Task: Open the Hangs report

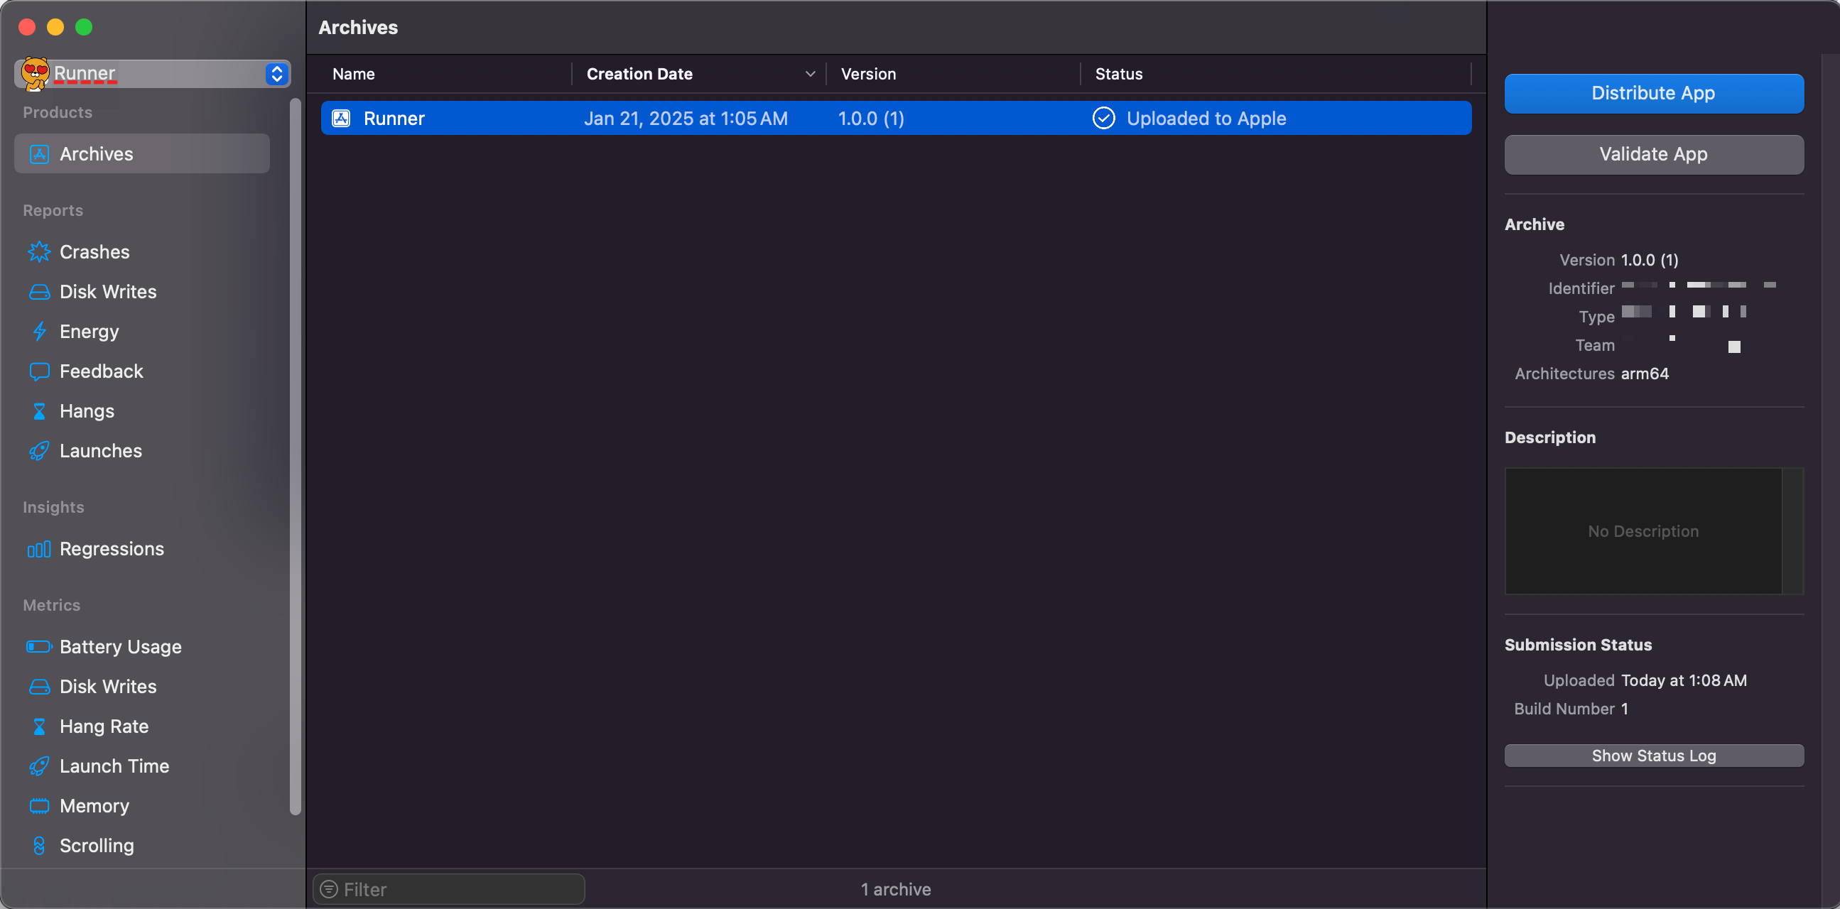Action: coord(87,411)
